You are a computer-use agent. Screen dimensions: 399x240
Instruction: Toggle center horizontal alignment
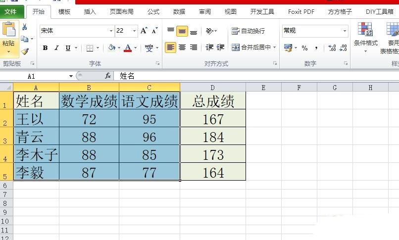[x=182, y=48]
